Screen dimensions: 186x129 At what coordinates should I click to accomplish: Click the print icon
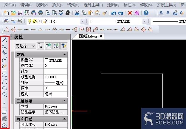pos(41,13)
